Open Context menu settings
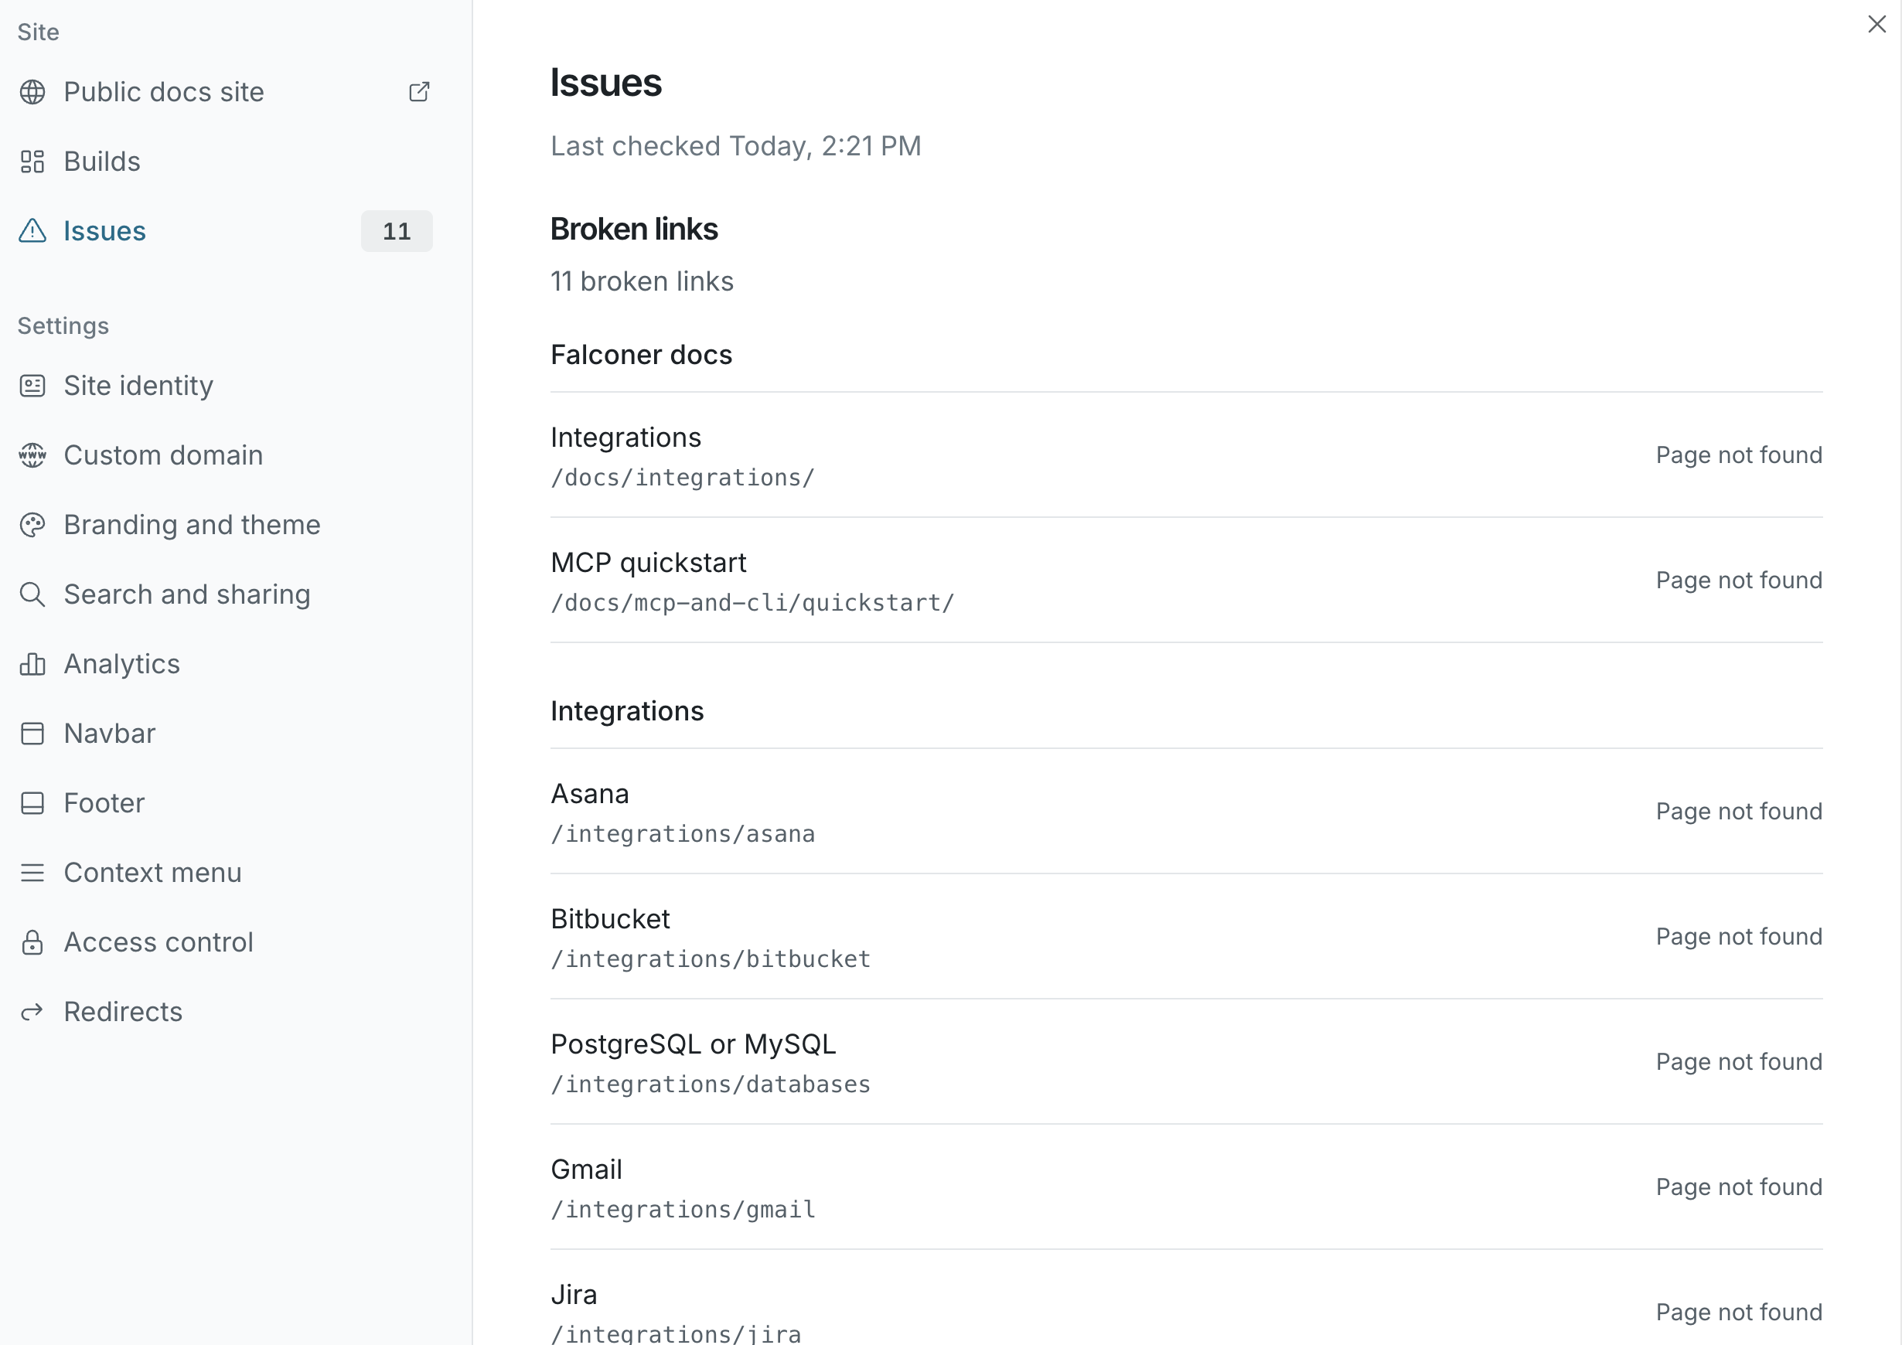Viewport: 1902px width, 1345px height. pos(224,873)
